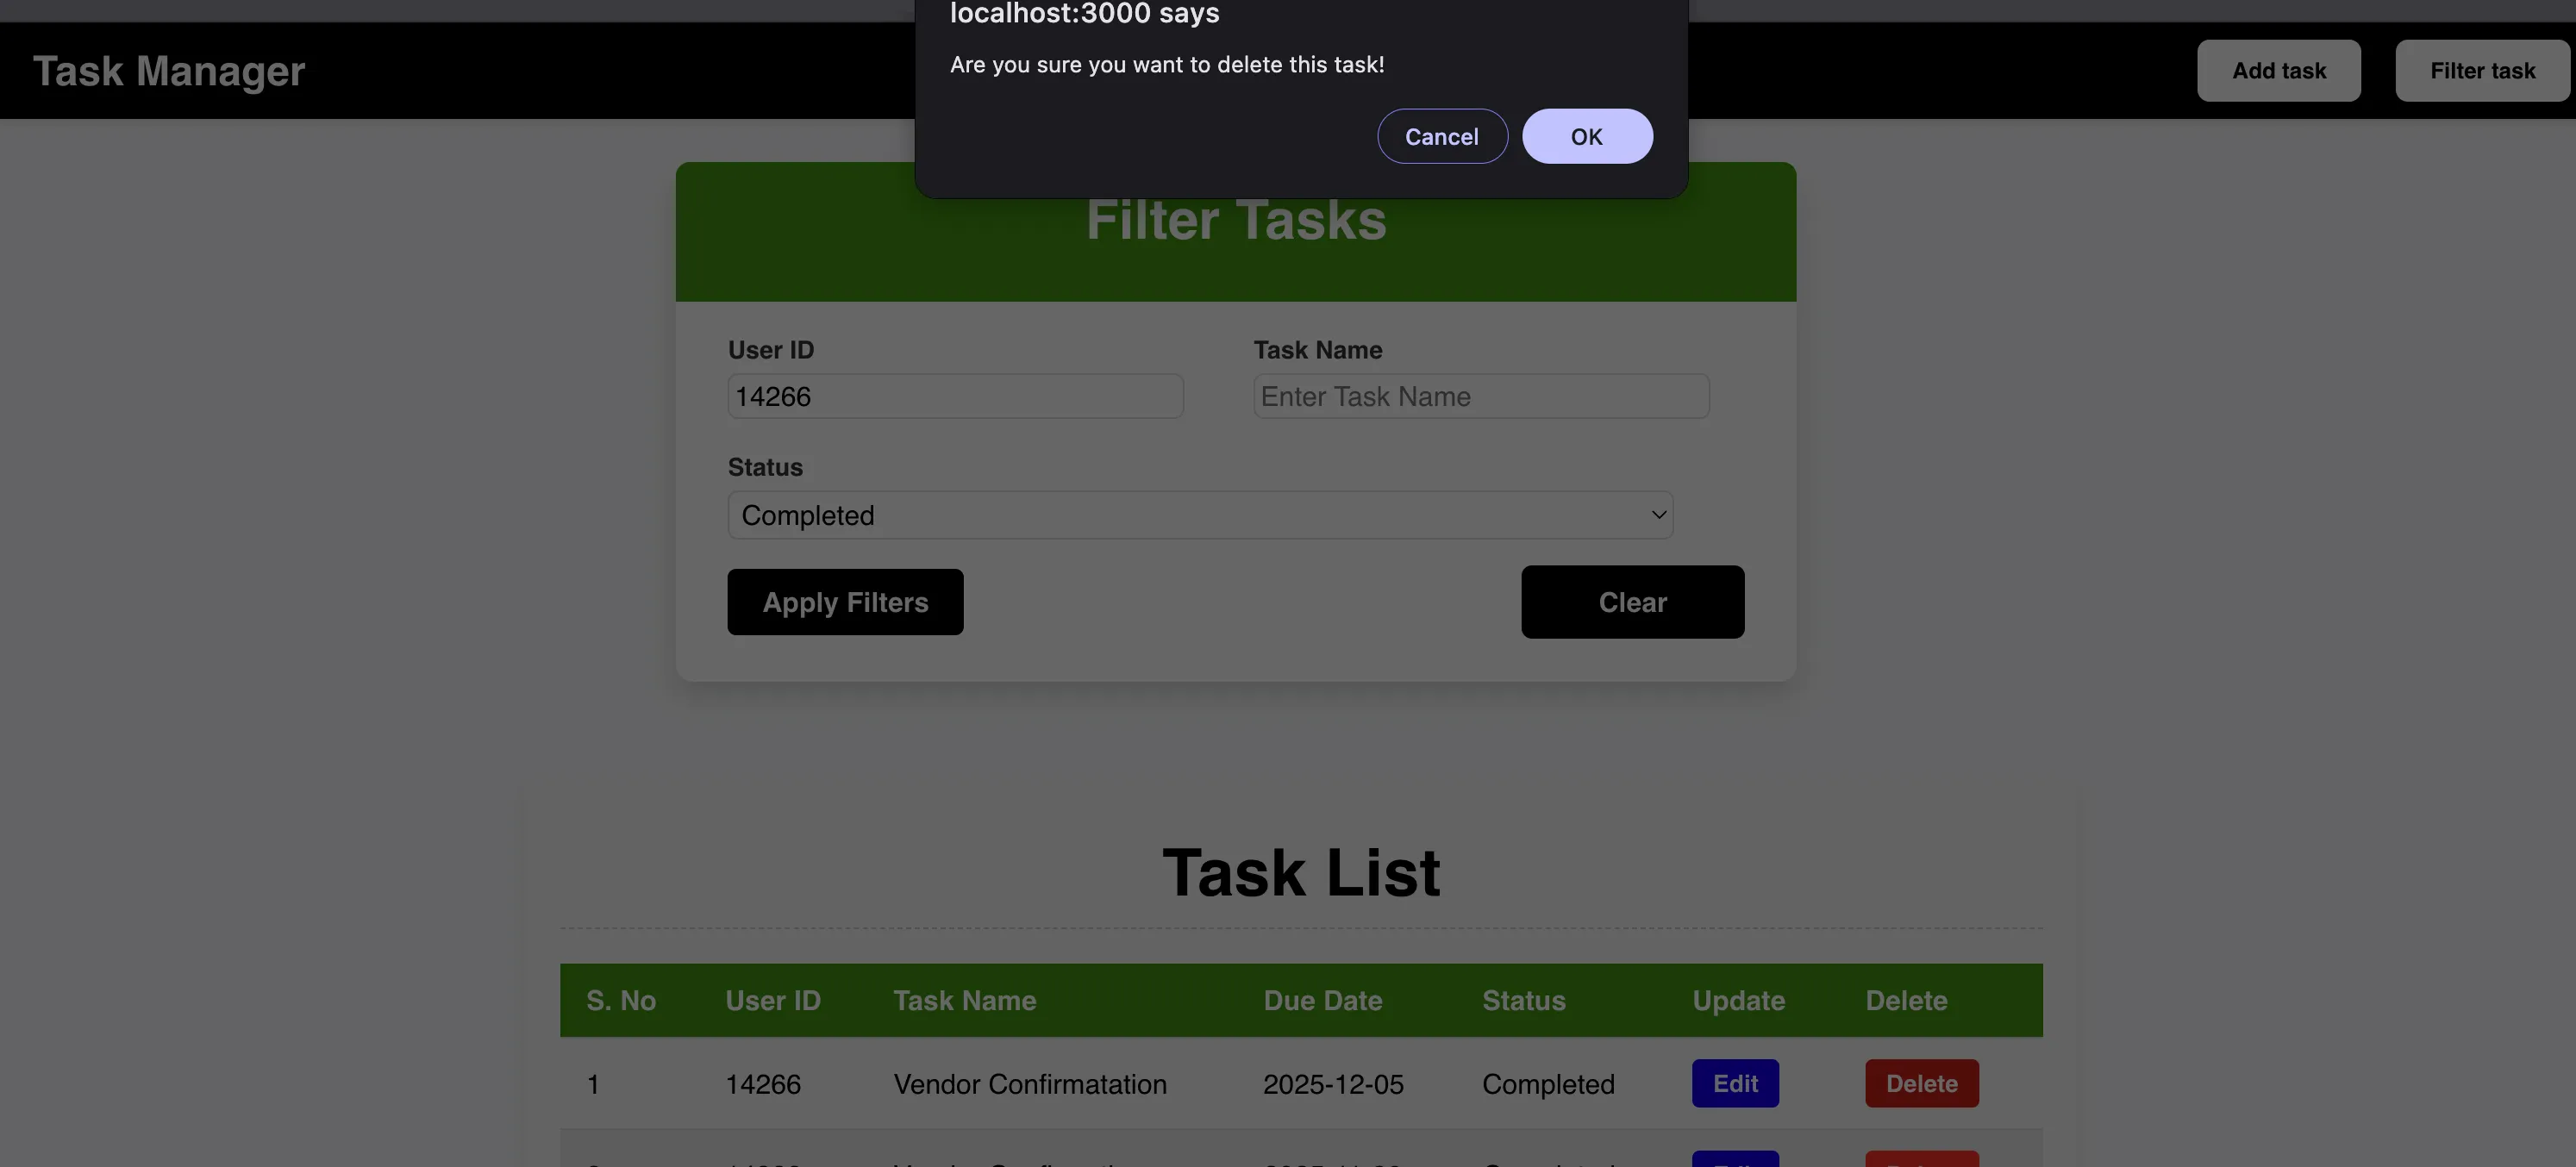
Task: Apply the task filters
Action: tap(845, 601)
